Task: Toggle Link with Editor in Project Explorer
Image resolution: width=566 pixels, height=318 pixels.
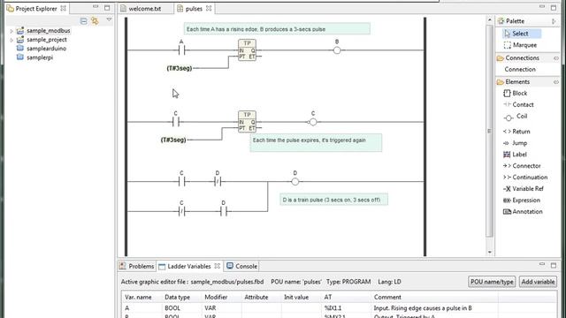Action: 95,21
